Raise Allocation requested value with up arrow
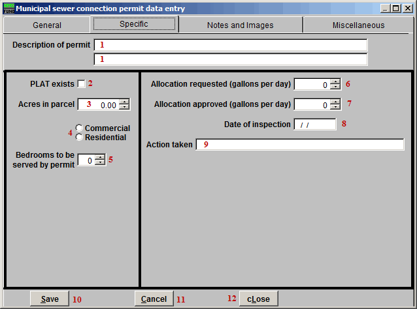This screenshot has height=309, width=417. click(x=335, y=81)
